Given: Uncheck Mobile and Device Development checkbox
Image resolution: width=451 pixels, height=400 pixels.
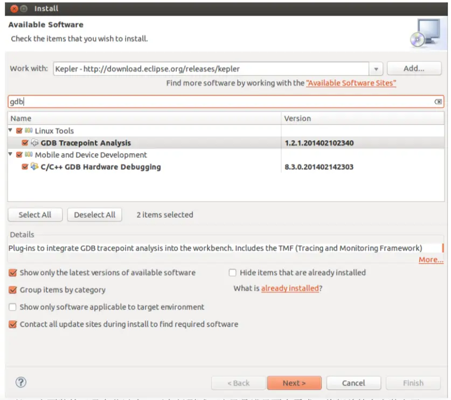Looking at the screenshot, I should click(x=19, y=155).
